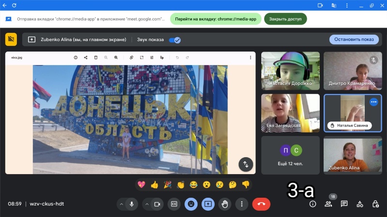387x217 pixels.
Task: Click the "Закрыть доступ" button
Action: [x=285, y=19]
